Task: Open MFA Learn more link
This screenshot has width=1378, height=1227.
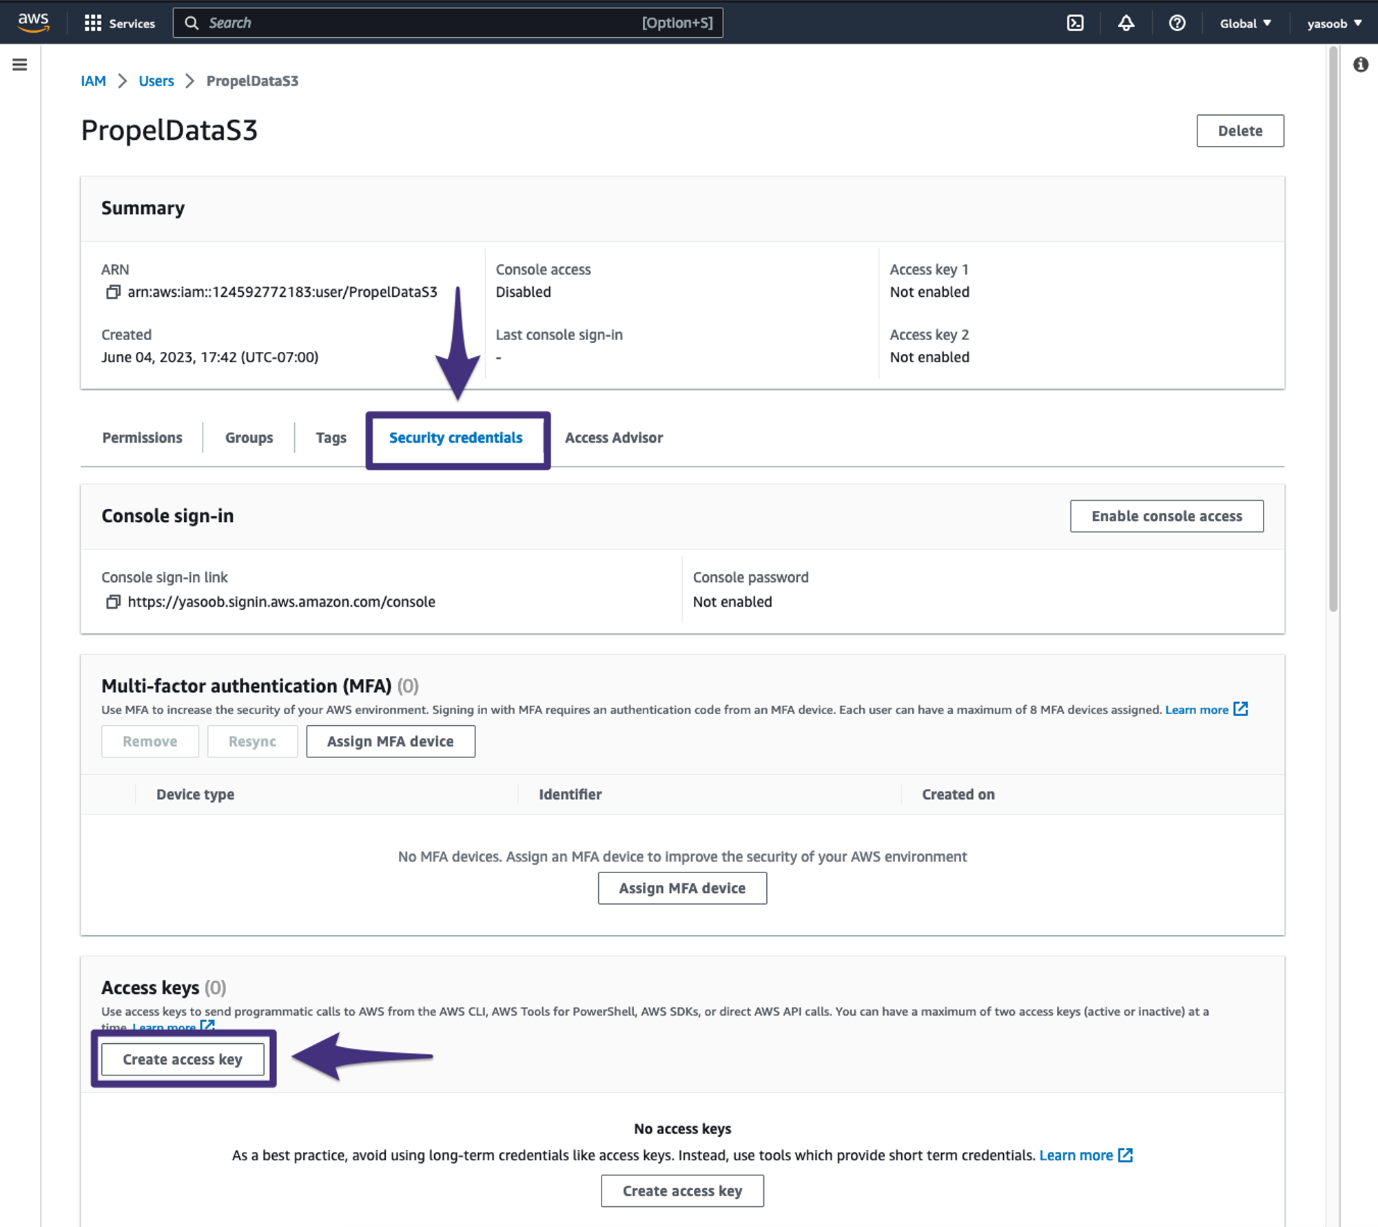Action: coord(1197,710)
